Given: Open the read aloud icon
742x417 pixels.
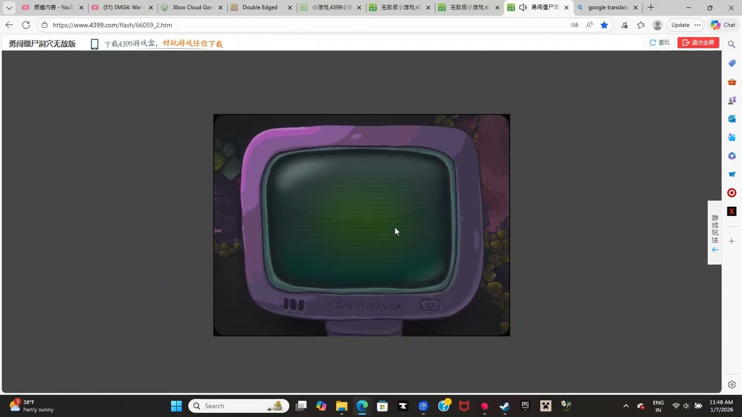Looking at the screenshot, I should point(590,25).
